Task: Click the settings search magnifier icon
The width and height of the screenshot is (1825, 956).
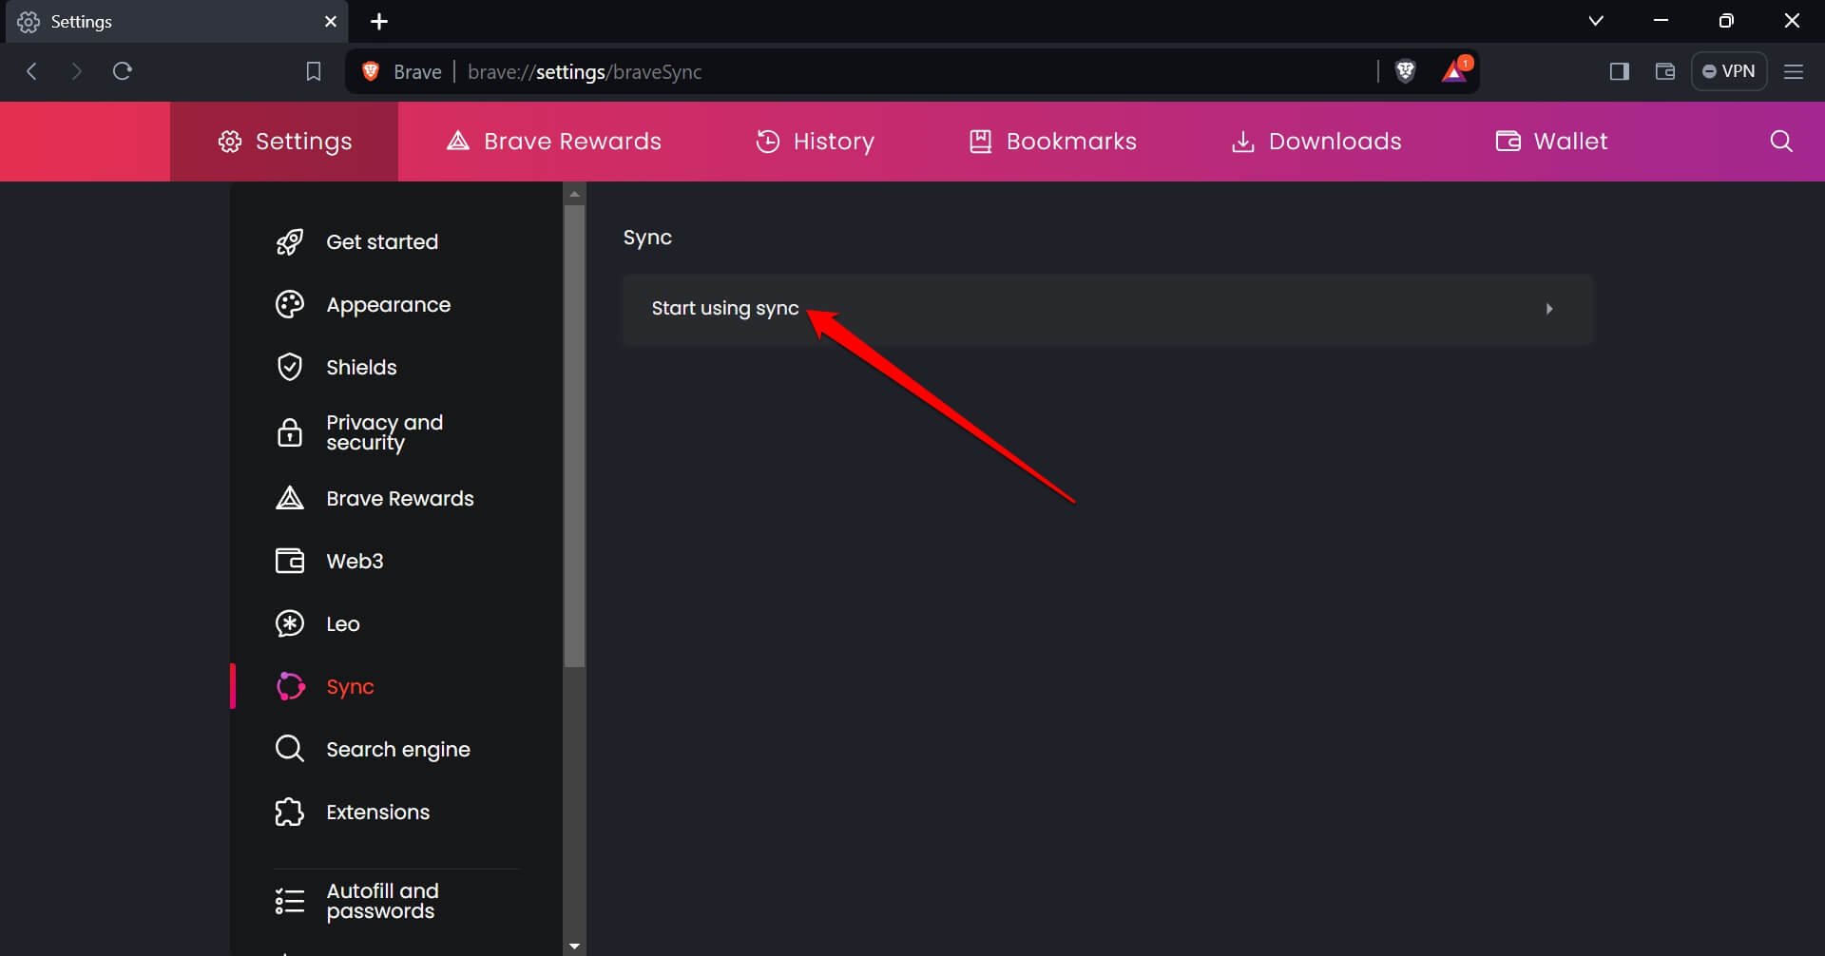Action: (x=1781, y=142)
